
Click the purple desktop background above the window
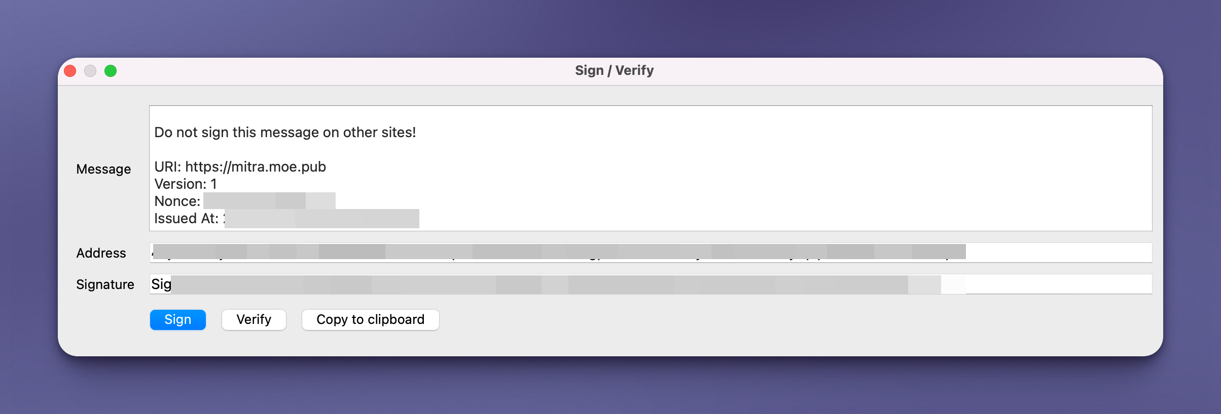coord(608,25)
